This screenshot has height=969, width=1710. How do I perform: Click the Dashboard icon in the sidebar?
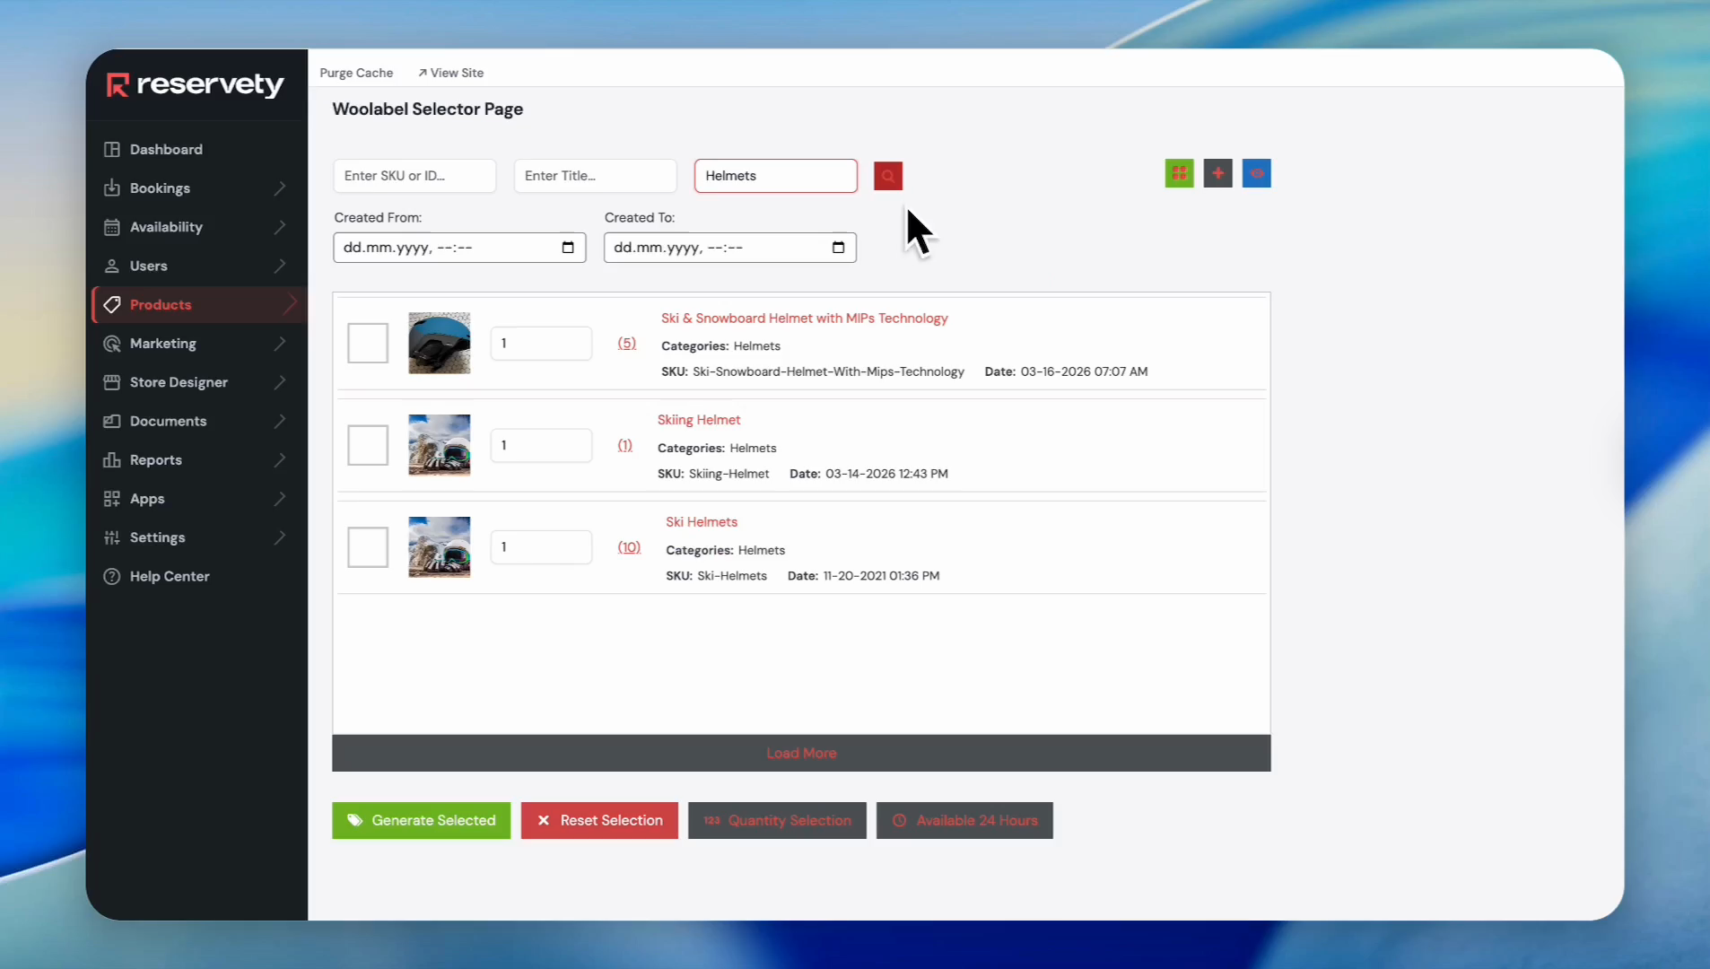pos(112,149)
